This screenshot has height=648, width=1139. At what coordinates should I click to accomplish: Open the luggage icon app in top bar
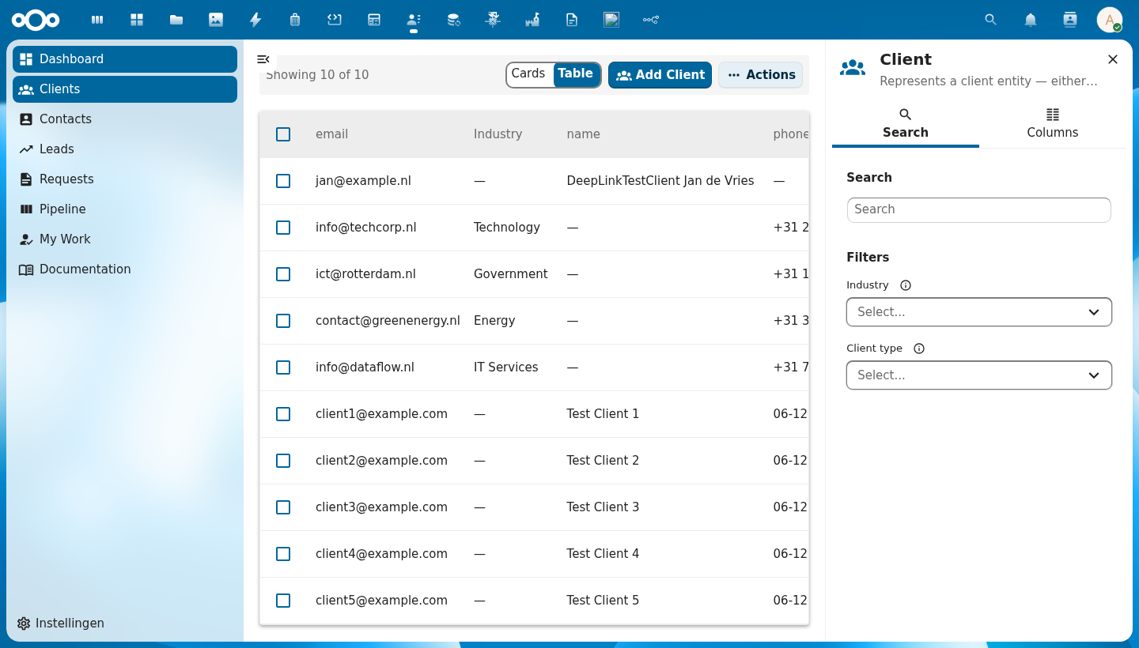point(295,20)
